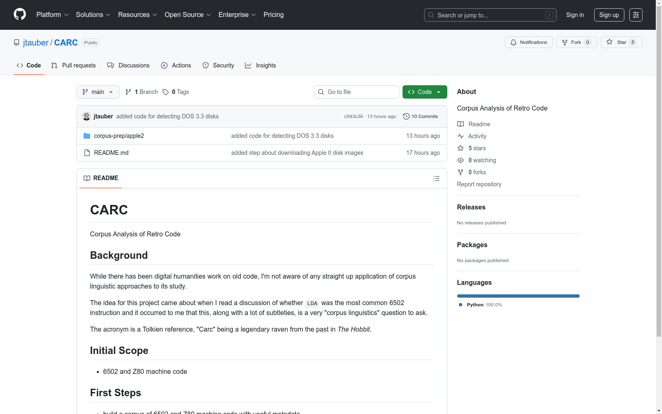This screenshot has height=414, width=662.
Task: Switch to the Pull requests tab
Action: [74, 65]
